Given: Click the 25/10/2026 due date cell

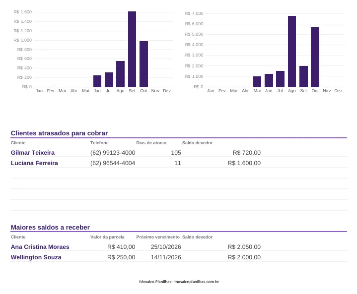Looking at the screenshot, I should click(x=166, y=247).
